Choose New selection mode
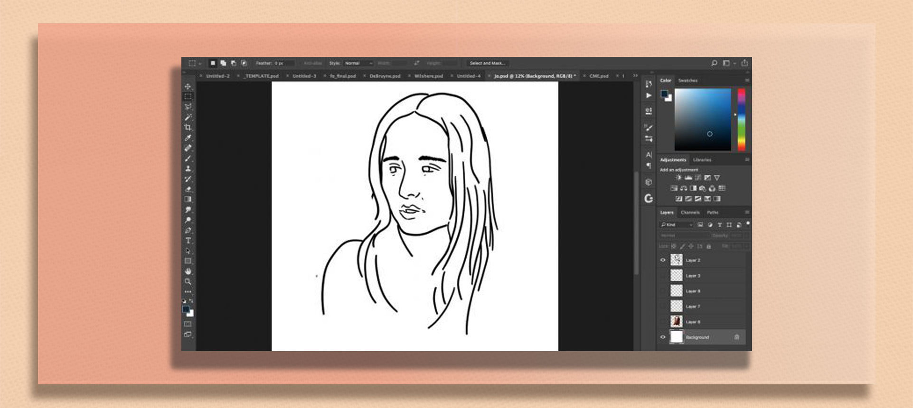913x408 pixels. pyautogui.click(x=213, y=63)
